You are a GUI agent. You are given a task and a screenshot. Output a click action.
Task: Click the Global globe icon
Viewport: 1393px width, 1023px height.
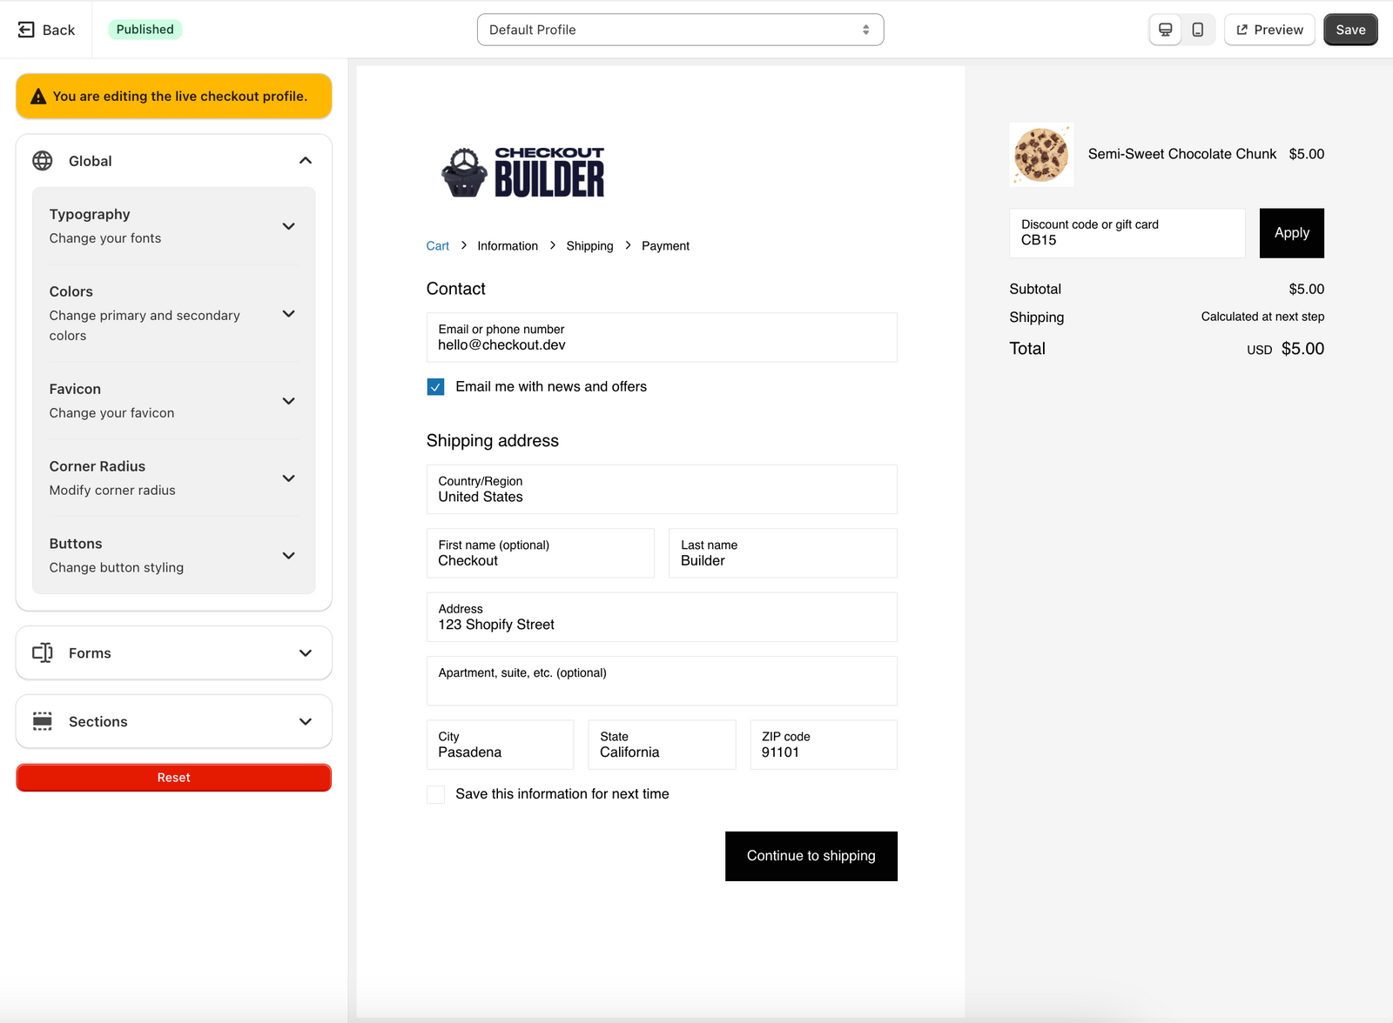(x=43, y=161)
